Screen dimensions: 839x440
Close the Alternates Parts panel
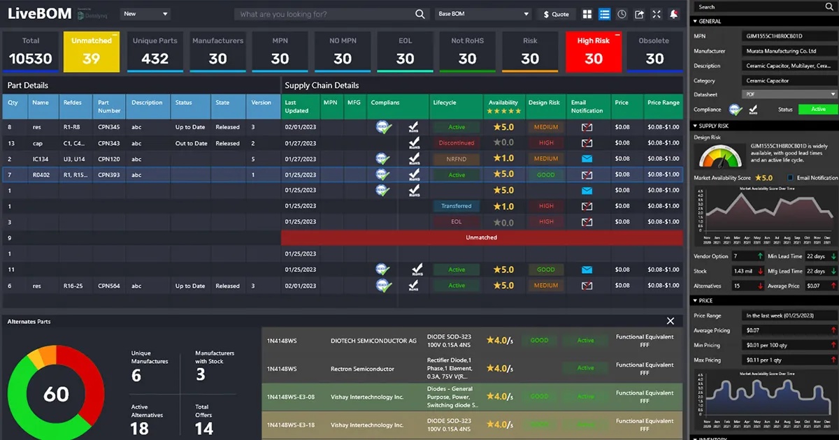[671, 321]
